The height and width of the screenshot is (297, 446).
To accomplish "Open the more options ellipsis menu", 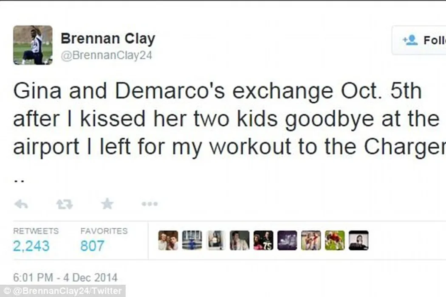I will [x=150, y=205].
